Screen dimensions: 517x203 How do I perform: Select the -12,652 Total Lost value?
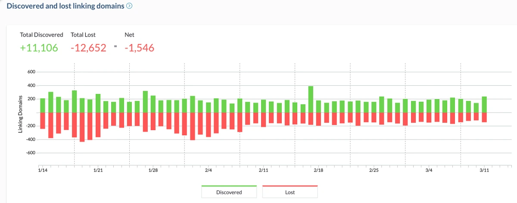point(88,48)
